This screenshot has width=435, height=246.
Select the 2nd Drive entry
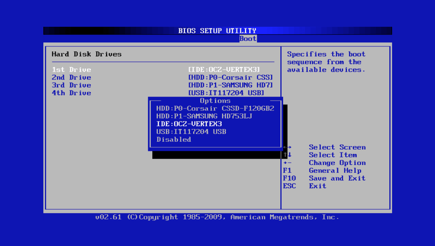[72, 78]
